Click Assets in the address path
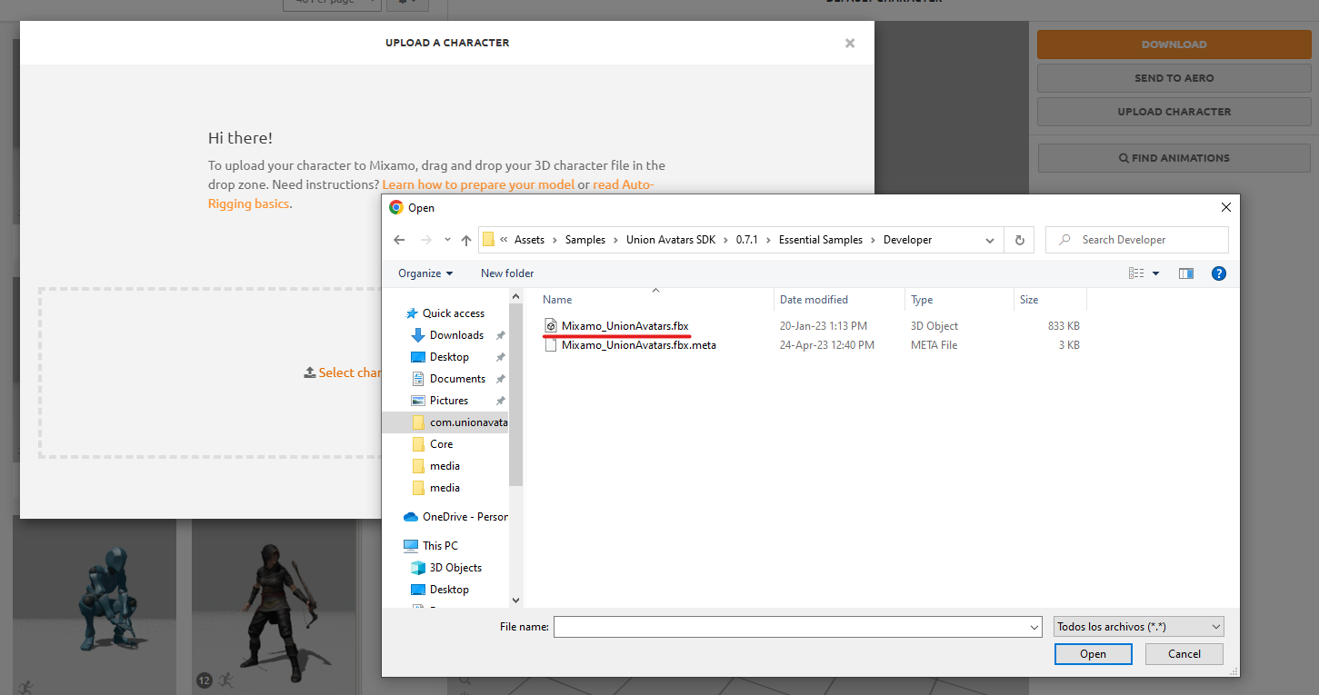 click(529, 240)
